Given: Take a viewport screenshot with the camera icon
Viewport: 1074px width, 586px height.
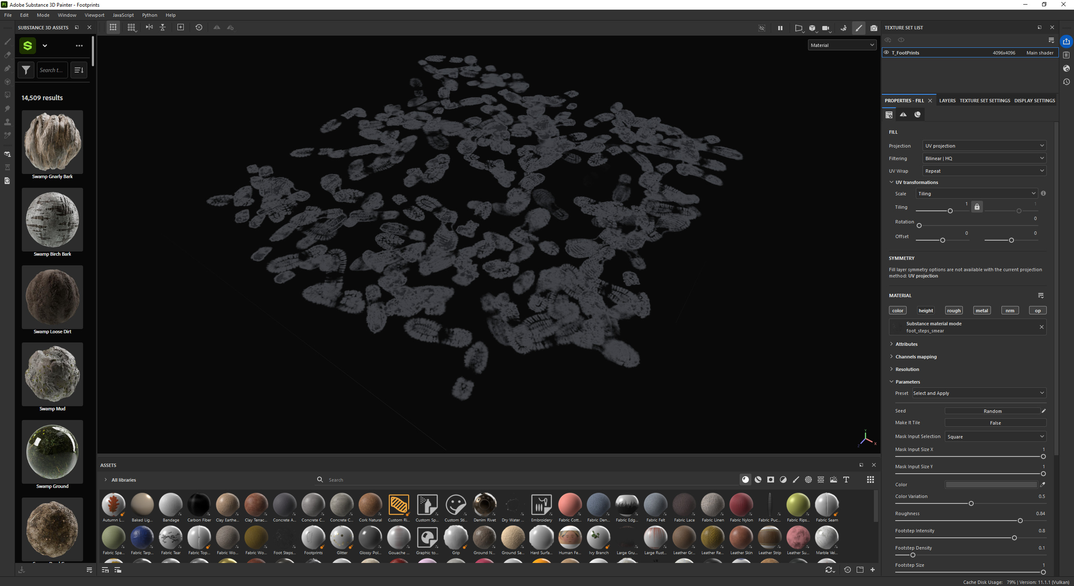Looking at the screenshot, I should 874,28.
